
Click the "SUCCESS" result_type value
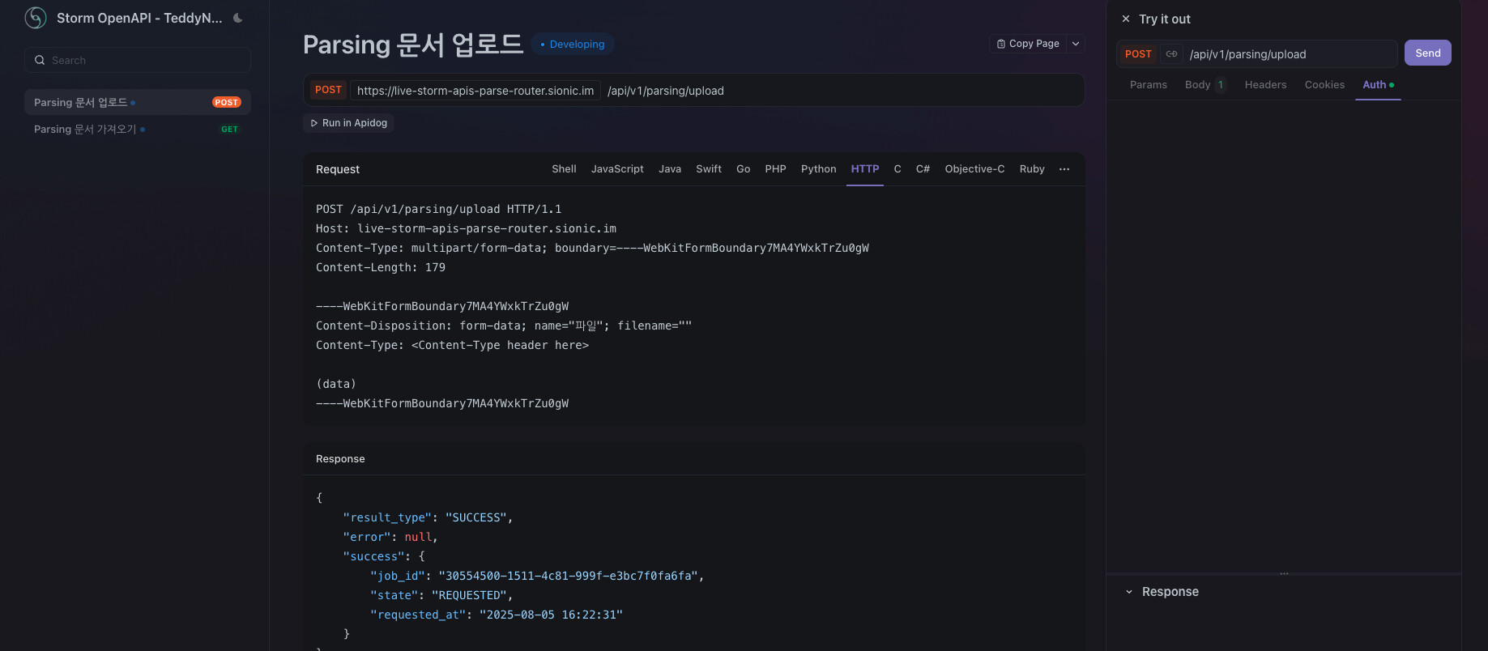click(475, 517)
